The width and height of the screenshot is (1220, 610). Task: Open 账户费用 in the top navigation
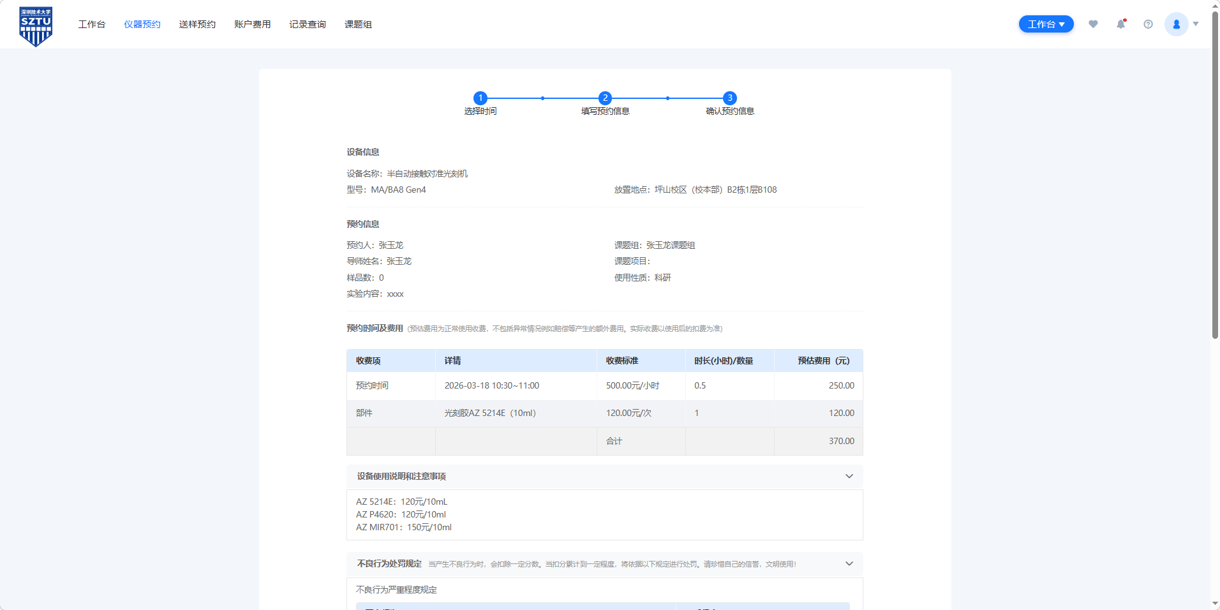point(252,24)
